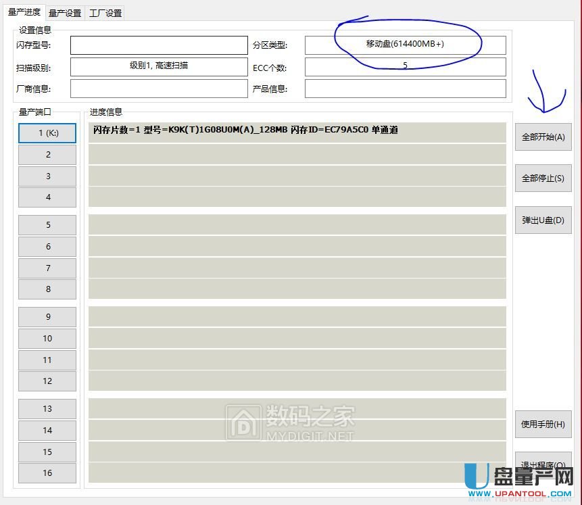Click the 进度信息 group heading

coord(105,112)
